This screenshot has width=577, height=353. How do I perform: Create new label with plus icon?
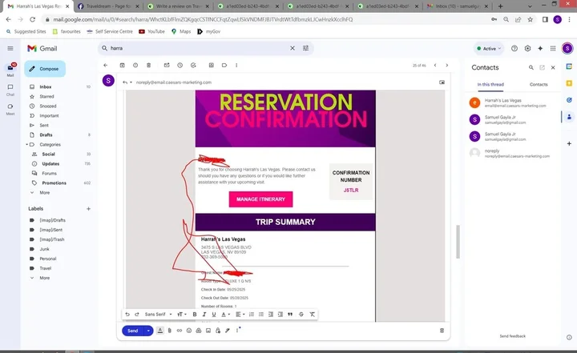point(88,209)
